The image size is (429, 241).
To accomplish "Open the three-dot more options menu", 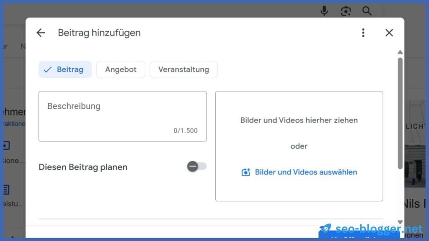I will click(x=363, y=33).
